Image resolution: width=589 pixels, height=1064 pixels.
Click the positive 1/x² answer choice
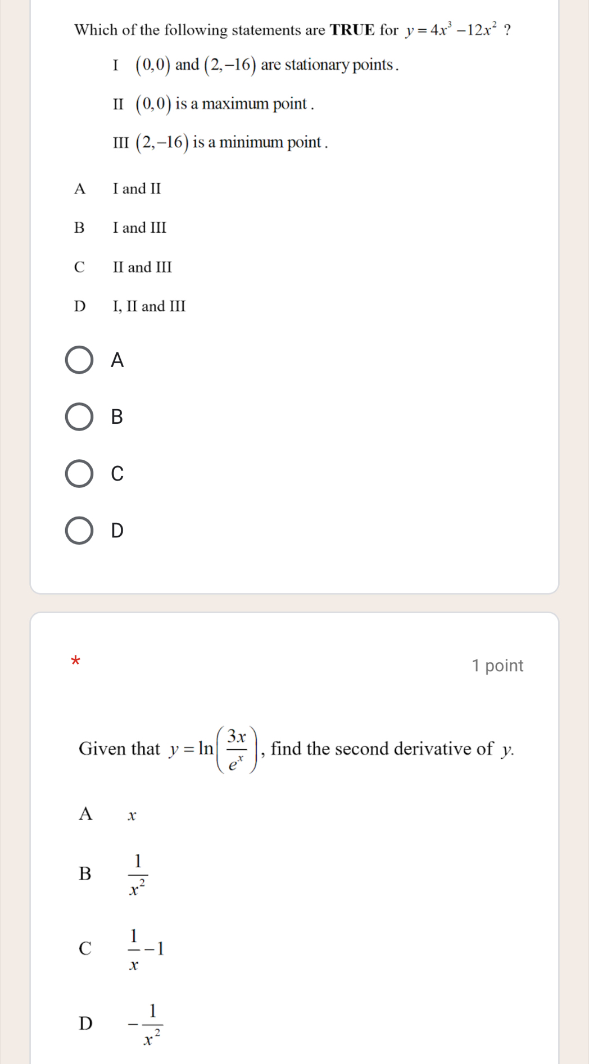pyautogui.click(x=138, y=874)
